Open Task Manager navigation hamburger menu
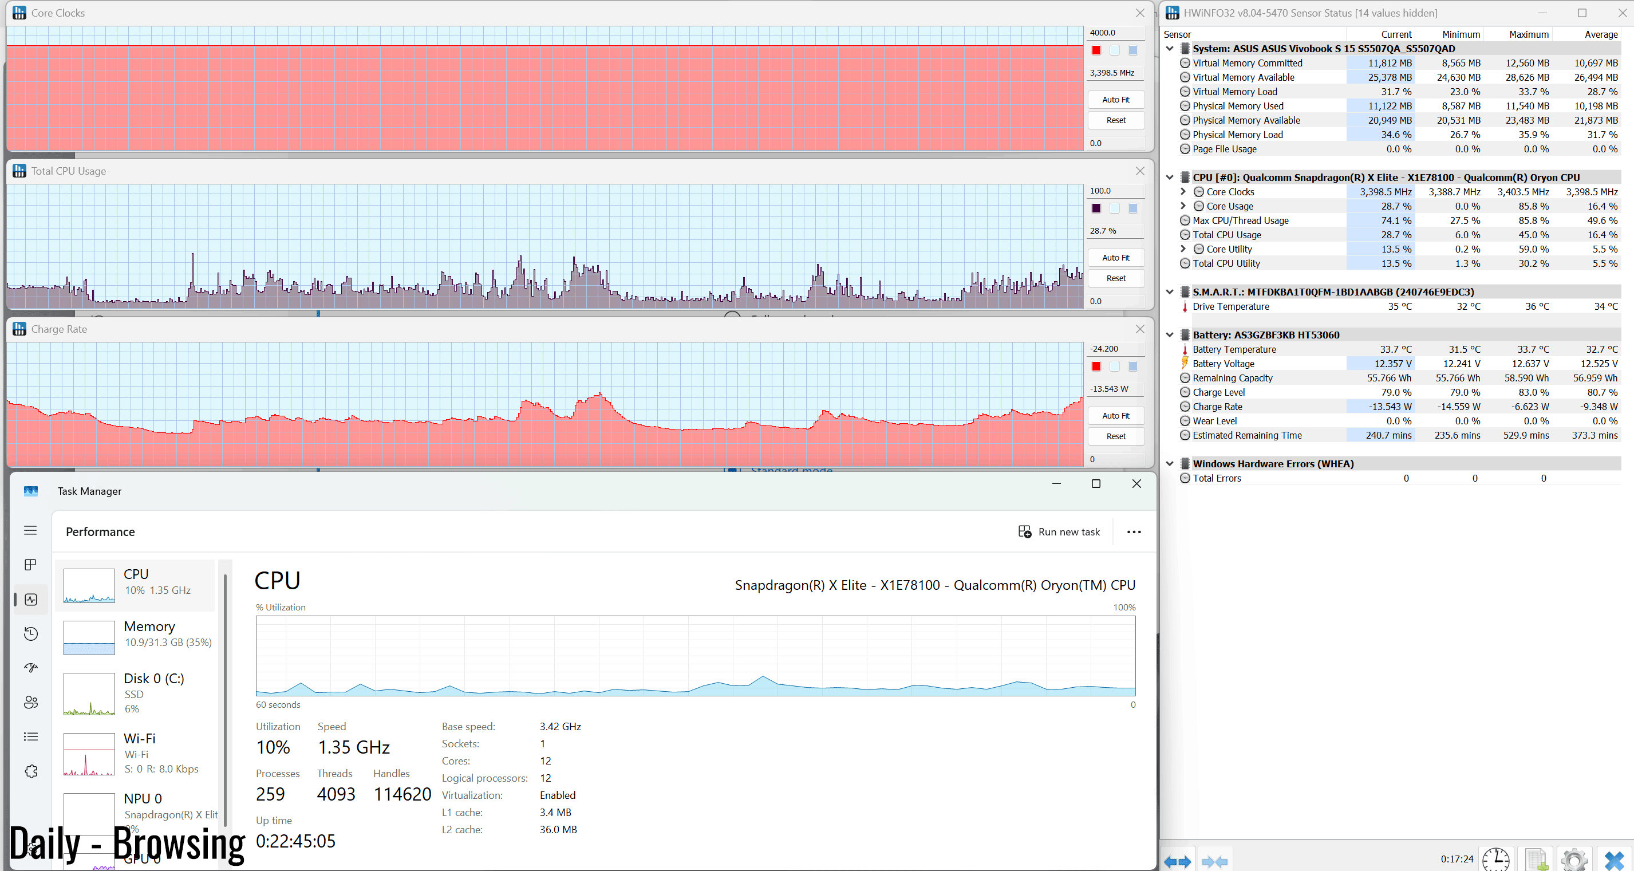This screenshot has height=871, width=1634. pyautogui.click(x=30, y=530)
